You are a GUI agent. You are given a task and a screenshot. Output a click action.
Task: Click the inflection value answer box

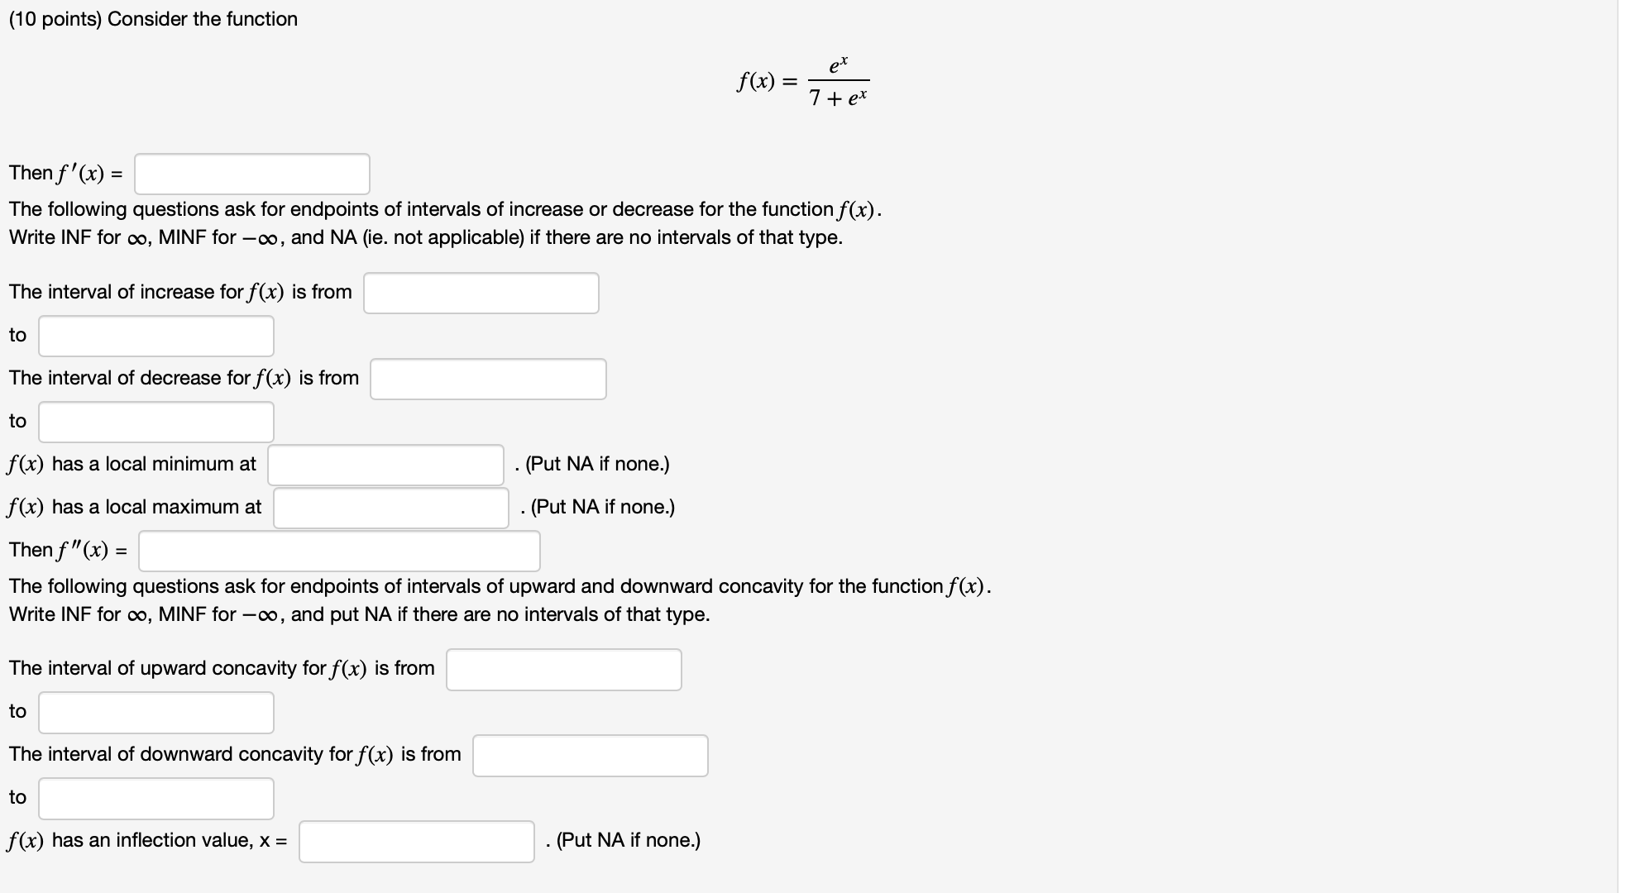click(417, 841)
